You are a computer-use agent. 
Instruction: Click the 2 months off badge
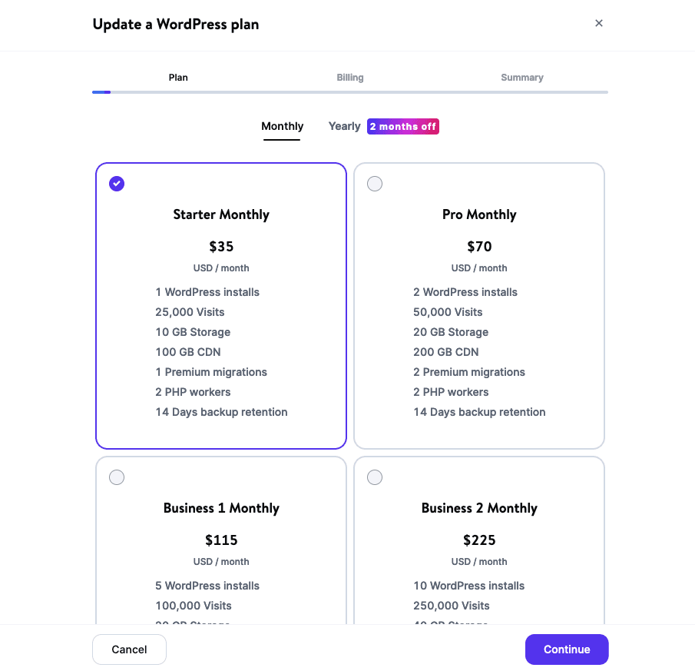coord(402,126)
